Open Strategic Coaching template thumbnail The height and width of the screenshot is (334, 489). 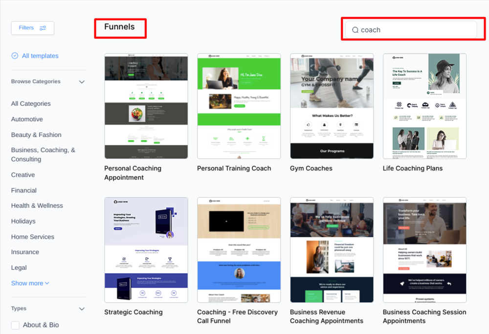click(x=146, y=250)
